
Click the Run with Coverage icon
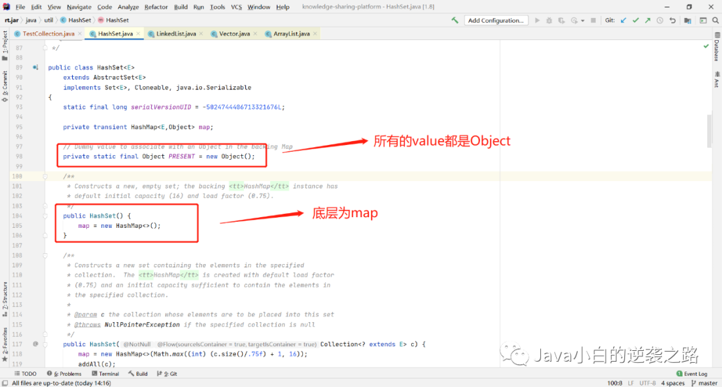562,20
